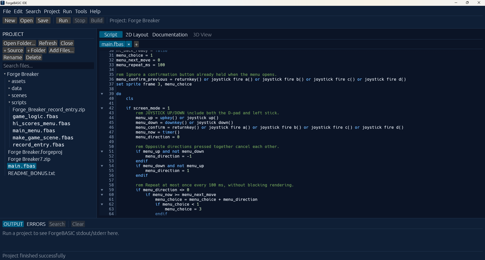Open hi_scores_menu.fbas script
Viewport: 485px width, 260px height.
pos(41,124)
